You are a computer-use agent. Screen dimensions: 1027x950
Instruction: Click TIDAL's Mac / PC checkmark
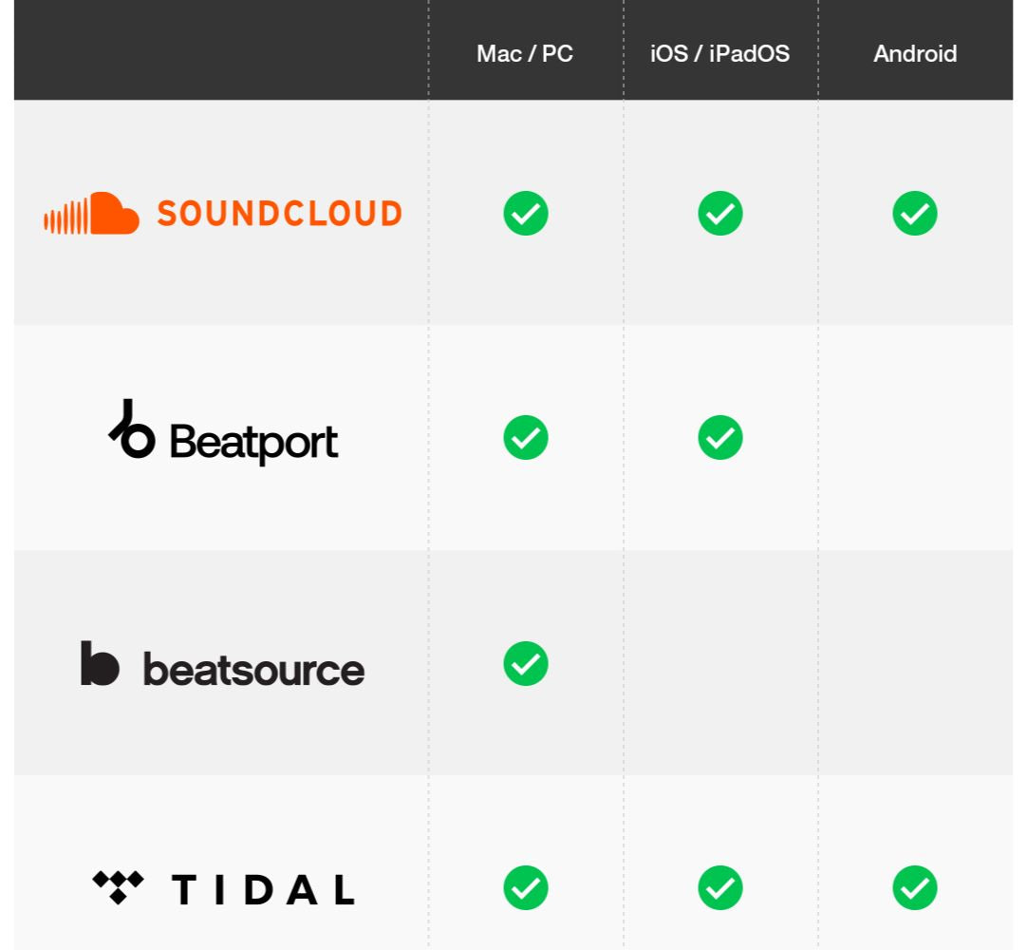[x=526, y=888]
